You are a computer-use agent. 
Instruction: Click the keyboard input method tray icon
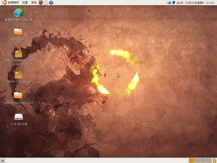click(178, 2)
